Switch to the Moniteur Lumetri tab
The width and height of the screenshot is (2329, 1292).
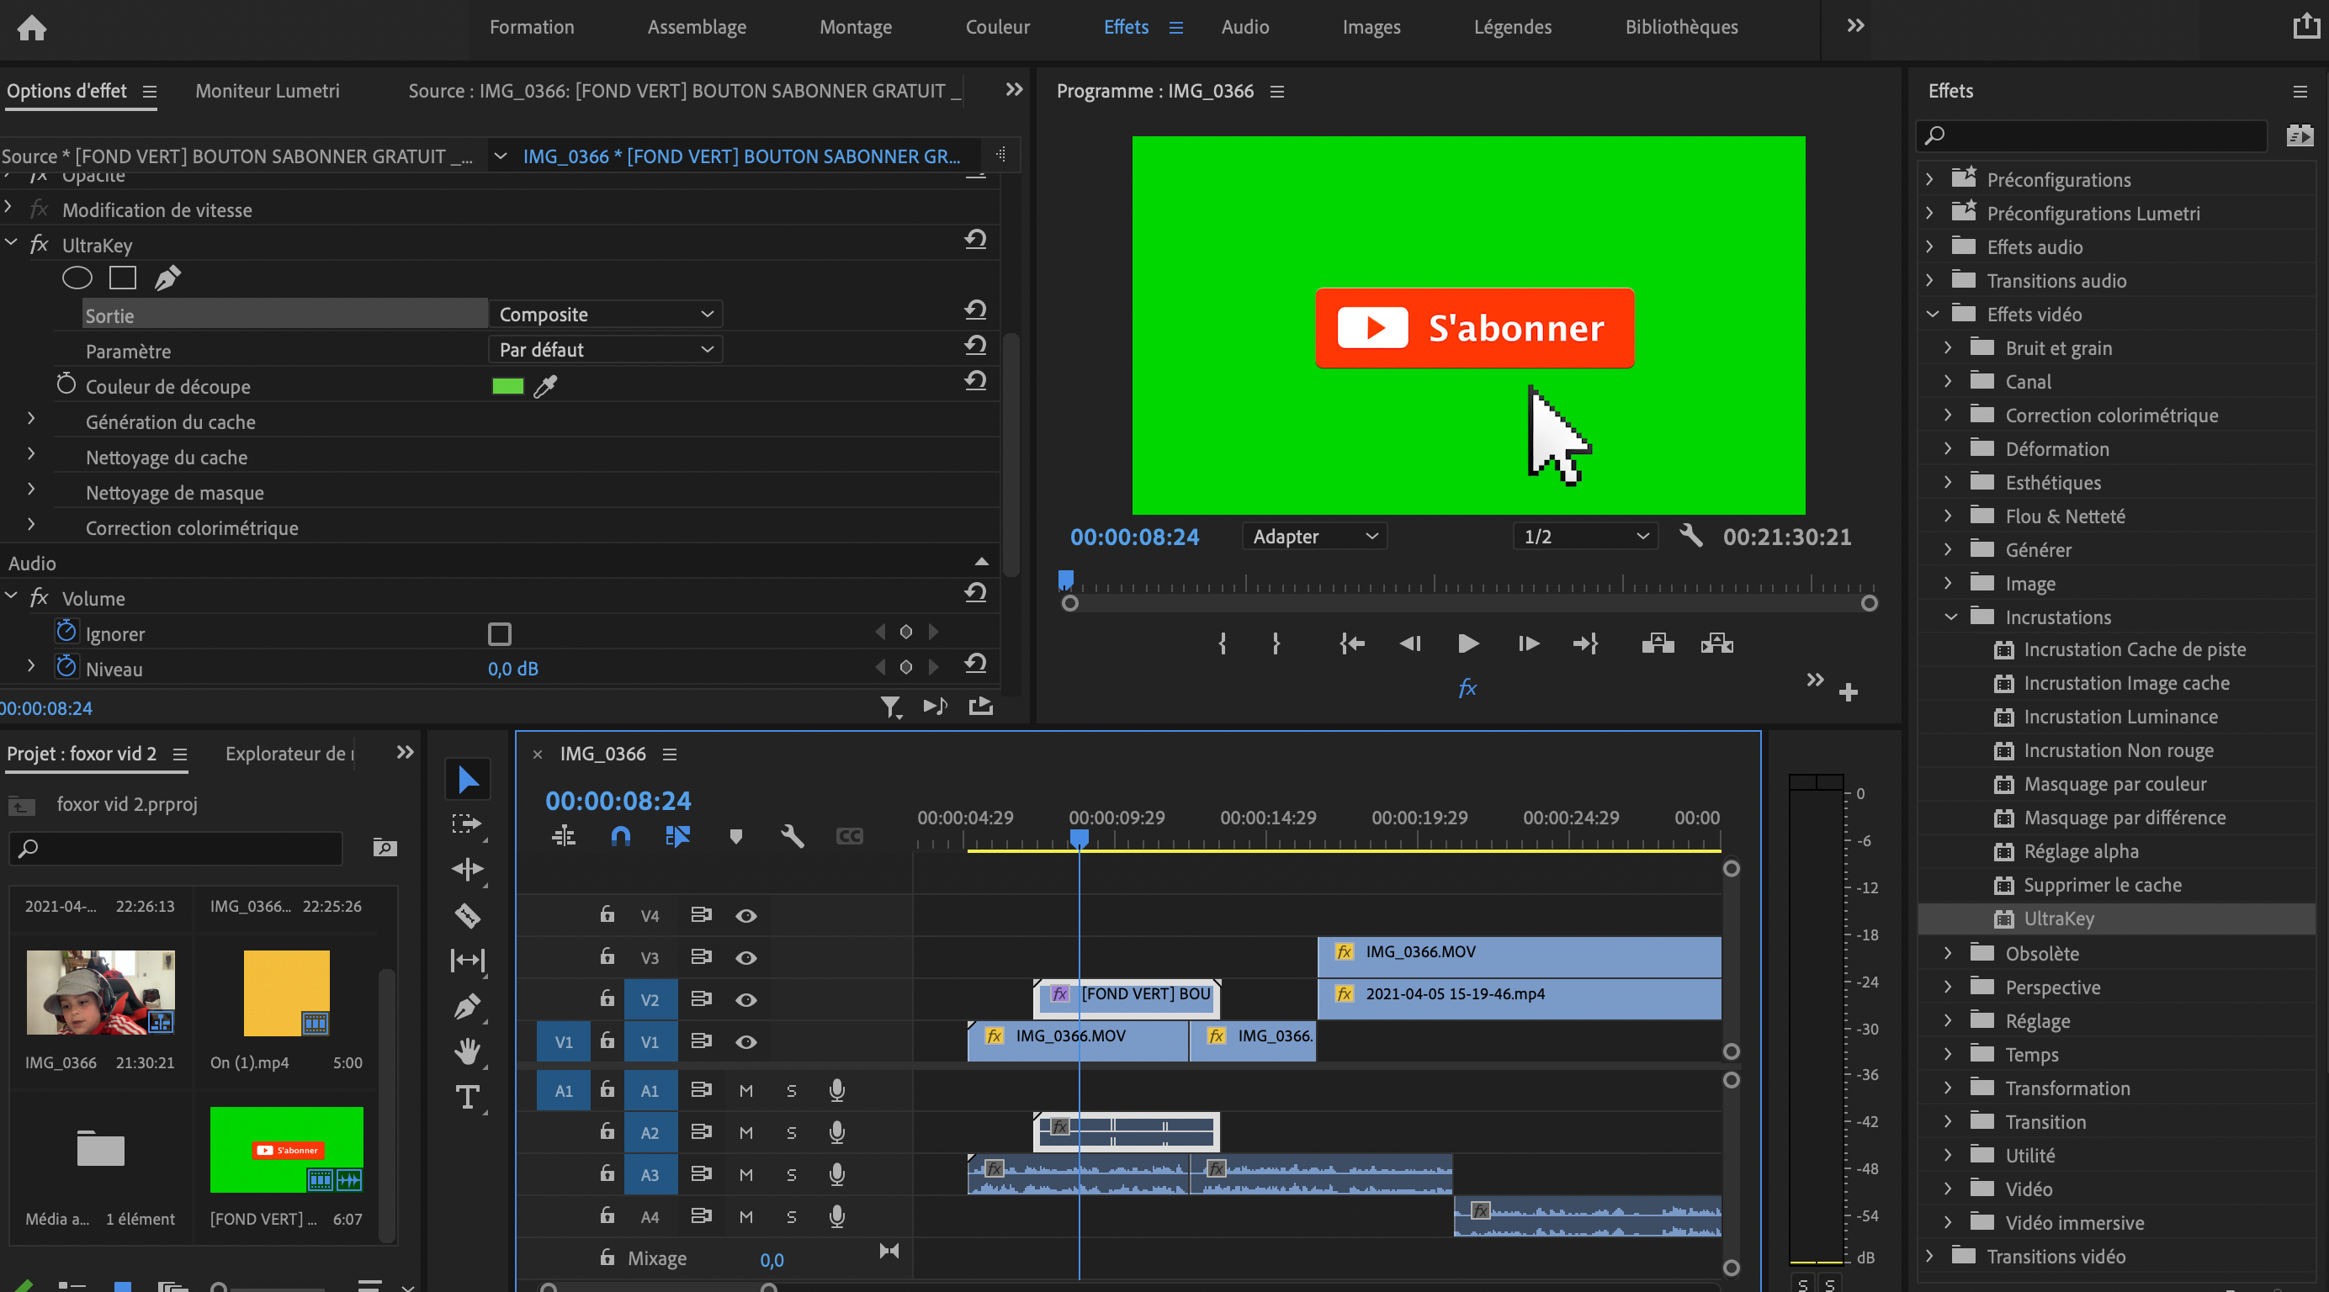pyautogui.click(x=267, y=90)
